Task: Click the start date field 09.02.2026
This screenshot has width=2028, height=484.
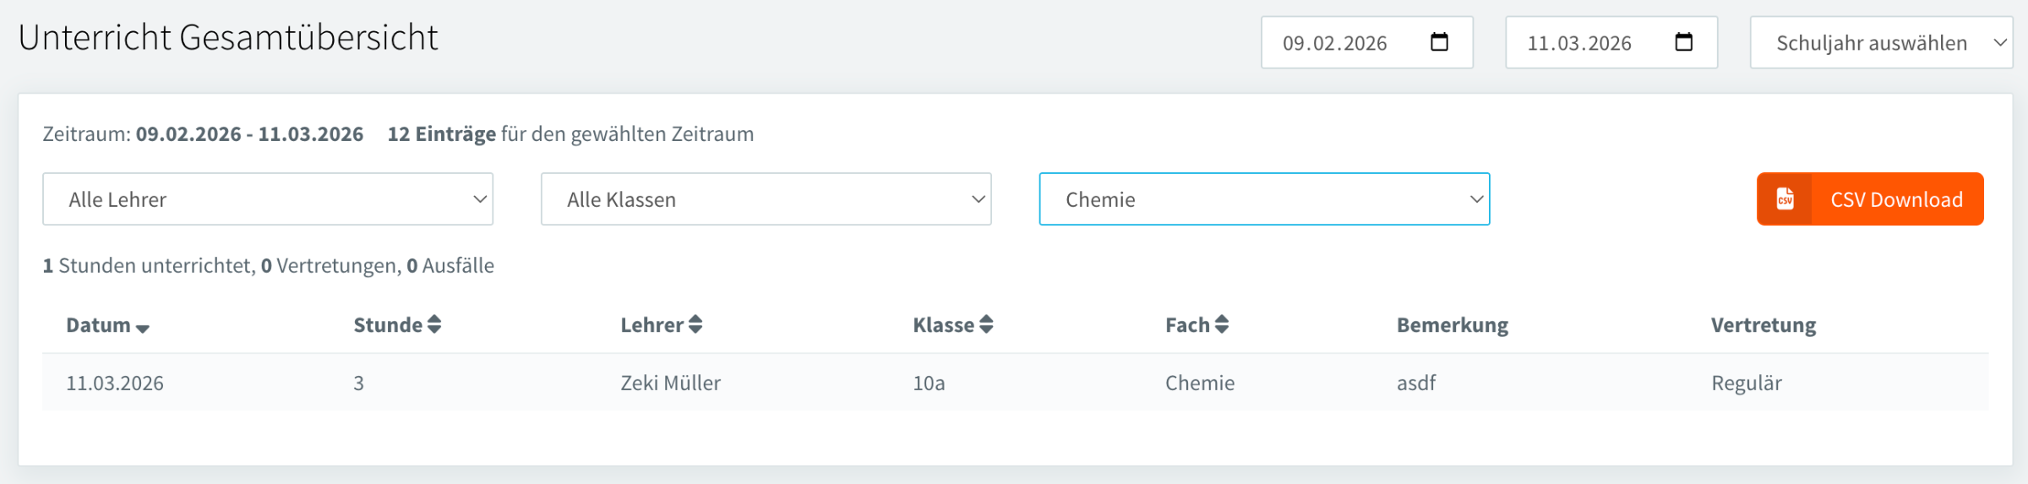Action: (x=1335, y=43)
